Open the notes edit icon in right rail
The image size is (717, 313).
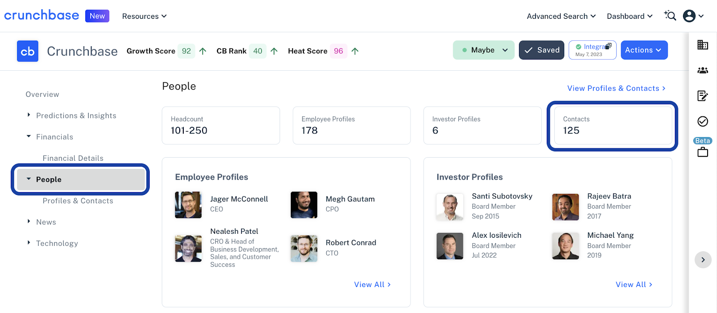[703, 96]
